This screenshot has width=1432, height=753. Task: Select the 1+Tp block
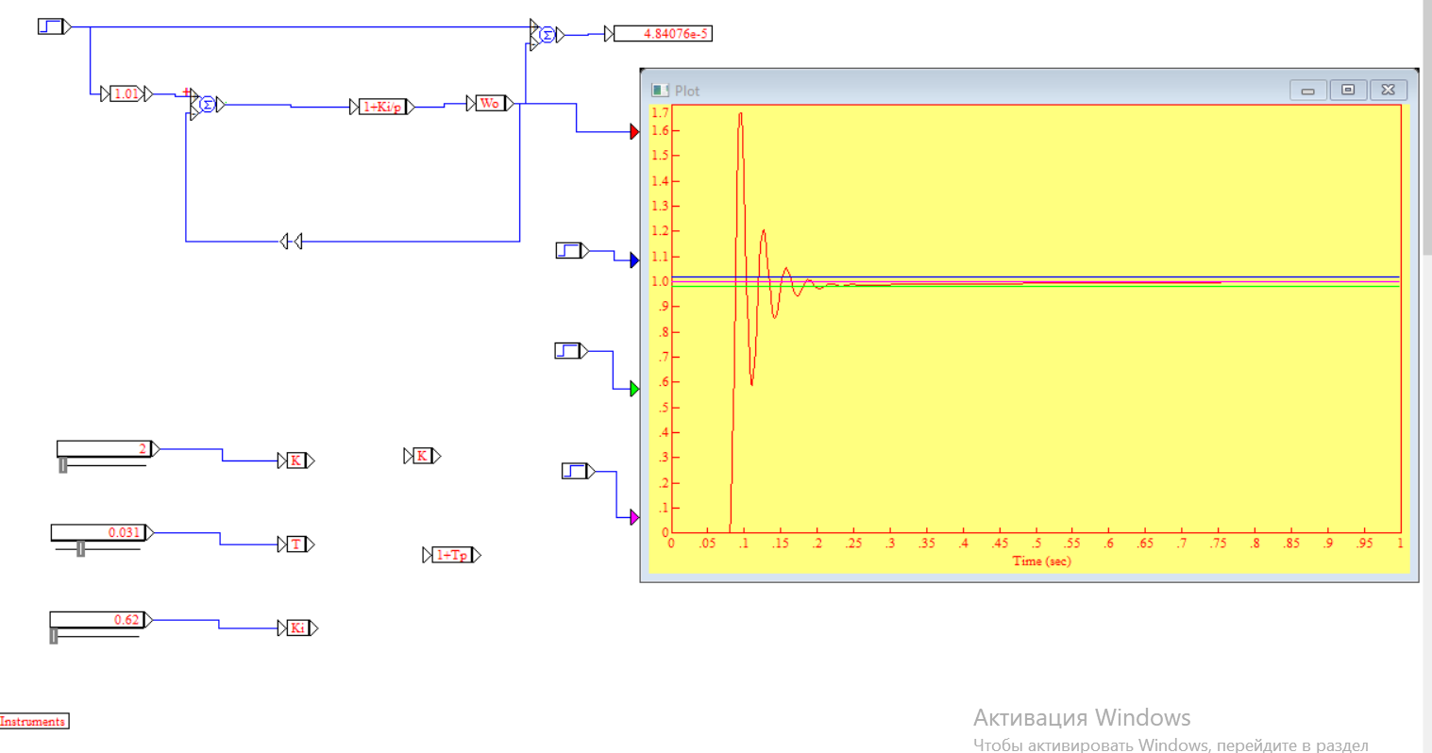[x=452, y=555]
